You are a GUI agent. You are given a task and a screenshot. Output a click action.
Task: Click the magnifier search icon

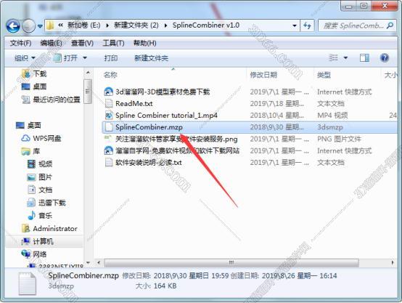390,25
